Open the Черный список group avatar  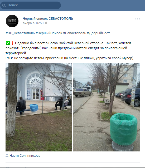12,21
